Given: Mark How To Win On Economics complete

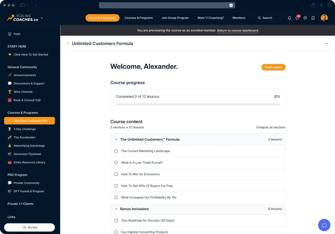Looking at the screenshot, I should 116,174.
